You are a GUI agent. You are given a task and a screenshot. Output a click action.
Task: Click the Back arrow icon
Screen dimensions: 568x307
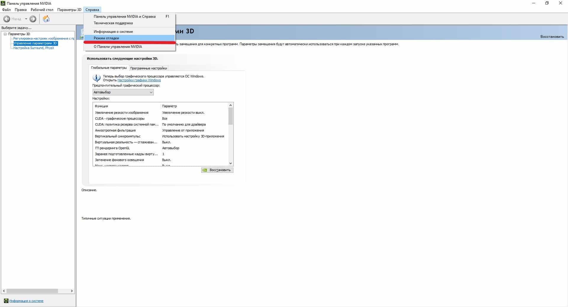7,19
